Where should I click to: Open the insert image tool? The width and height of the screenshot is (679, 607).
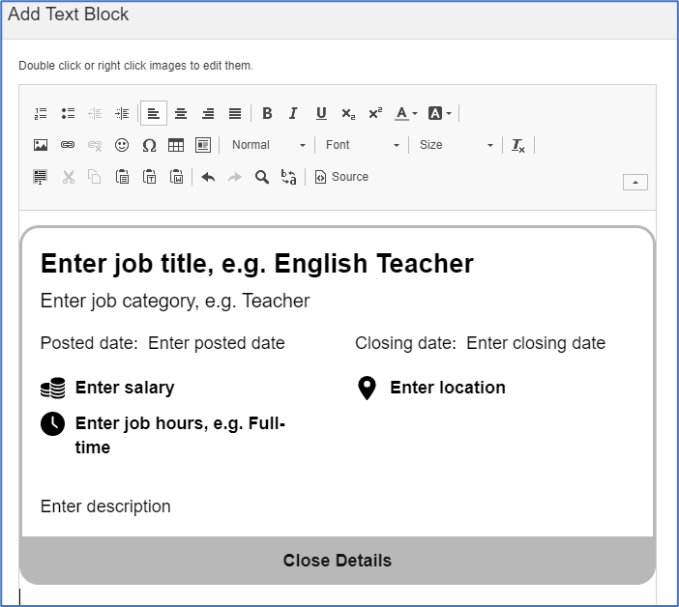(x=41, y=145)
